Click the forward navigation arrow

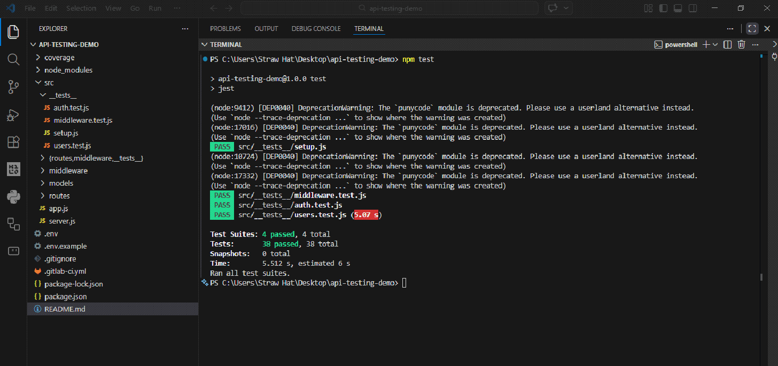(x=228, y=8)
